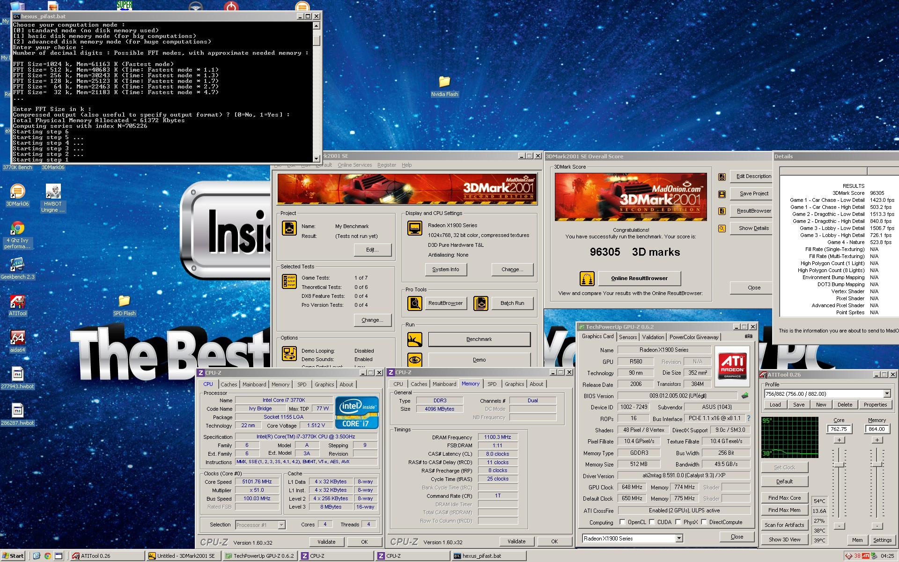Click the ATITool Core clock slider handle

[x=839, y=465]
